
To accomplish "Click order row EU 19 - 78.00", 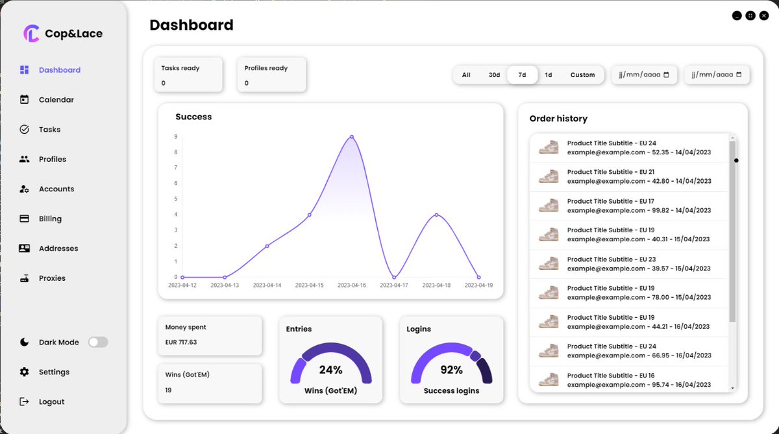I will pyautogui.click(x=629, y=293).
